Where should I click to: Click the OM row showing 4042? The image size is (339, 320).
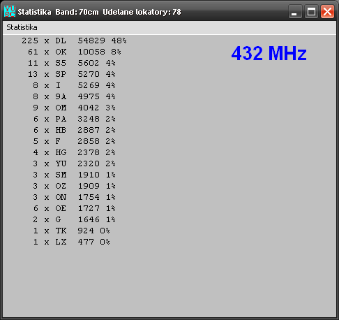pyautogui.click(x=74, y=108)
